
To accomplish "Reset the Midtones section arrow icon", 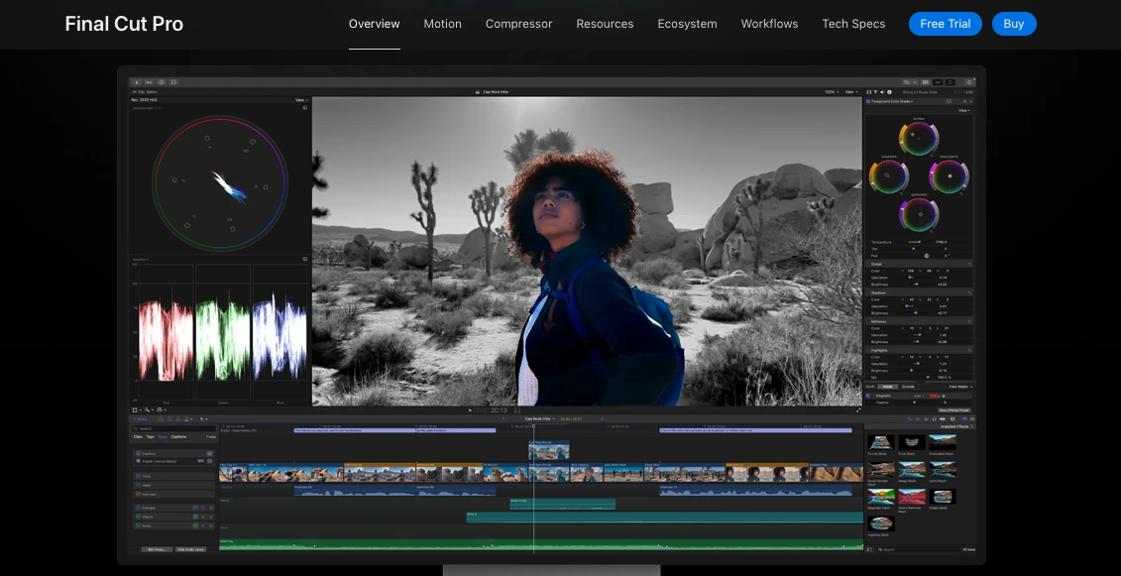I will [969, 321].
